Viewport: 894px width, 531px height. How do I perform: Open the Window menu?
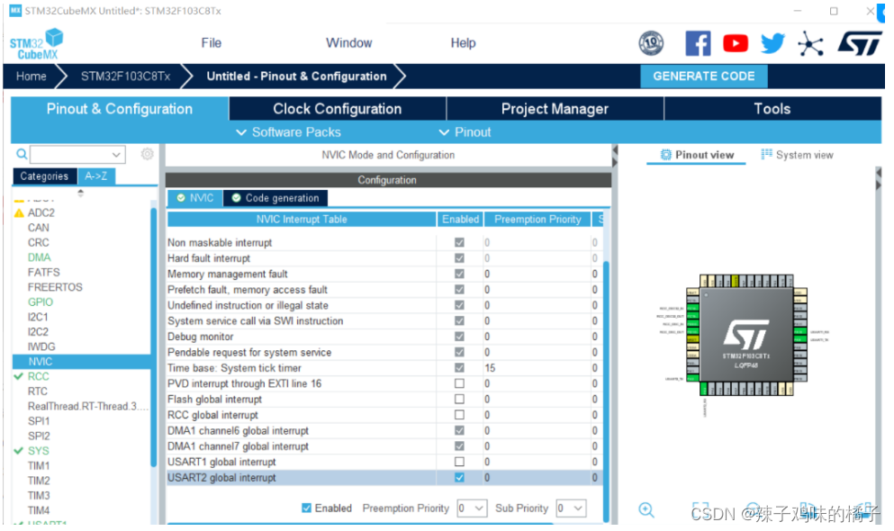coord(349,43)
